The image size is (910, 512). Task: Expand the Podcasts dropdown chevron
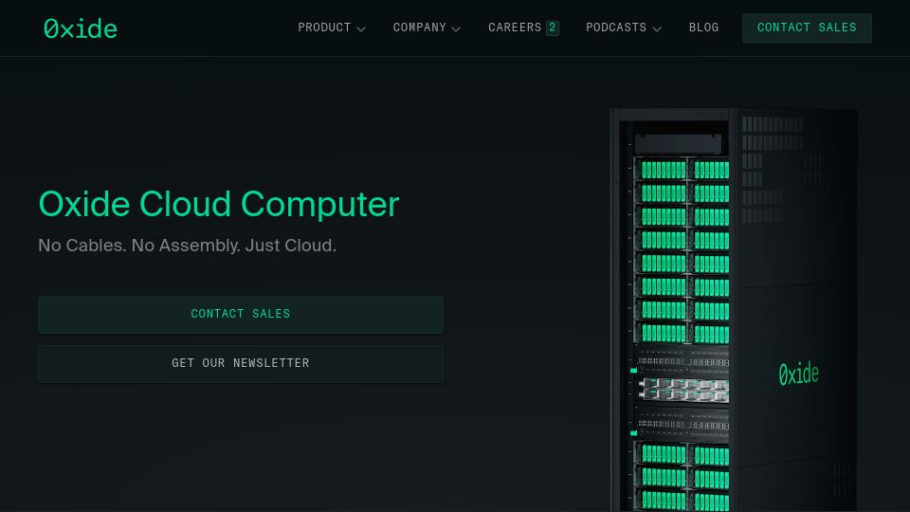[657, 29]
